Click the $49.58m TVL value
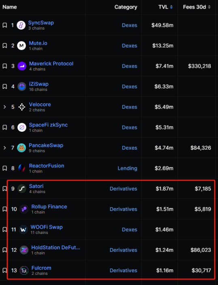The width and height of the screenshot is (218, 285). click(162, 25)
